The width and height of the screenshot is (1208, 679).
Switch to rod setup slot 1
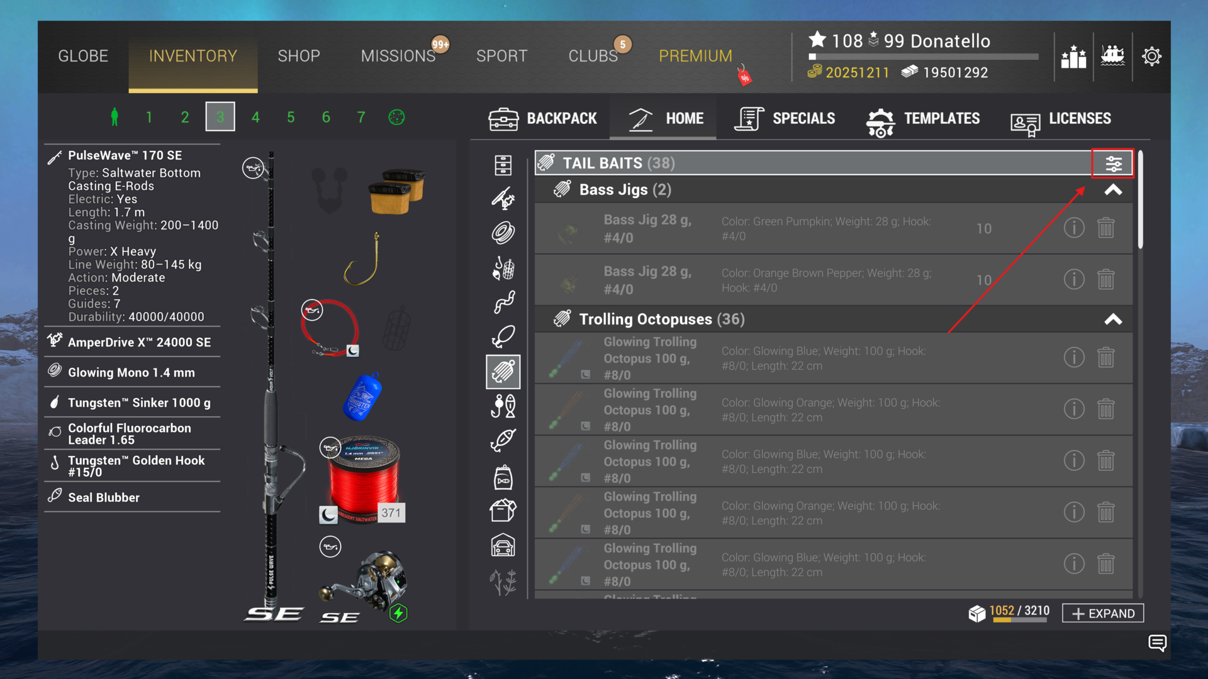(149, 118)
